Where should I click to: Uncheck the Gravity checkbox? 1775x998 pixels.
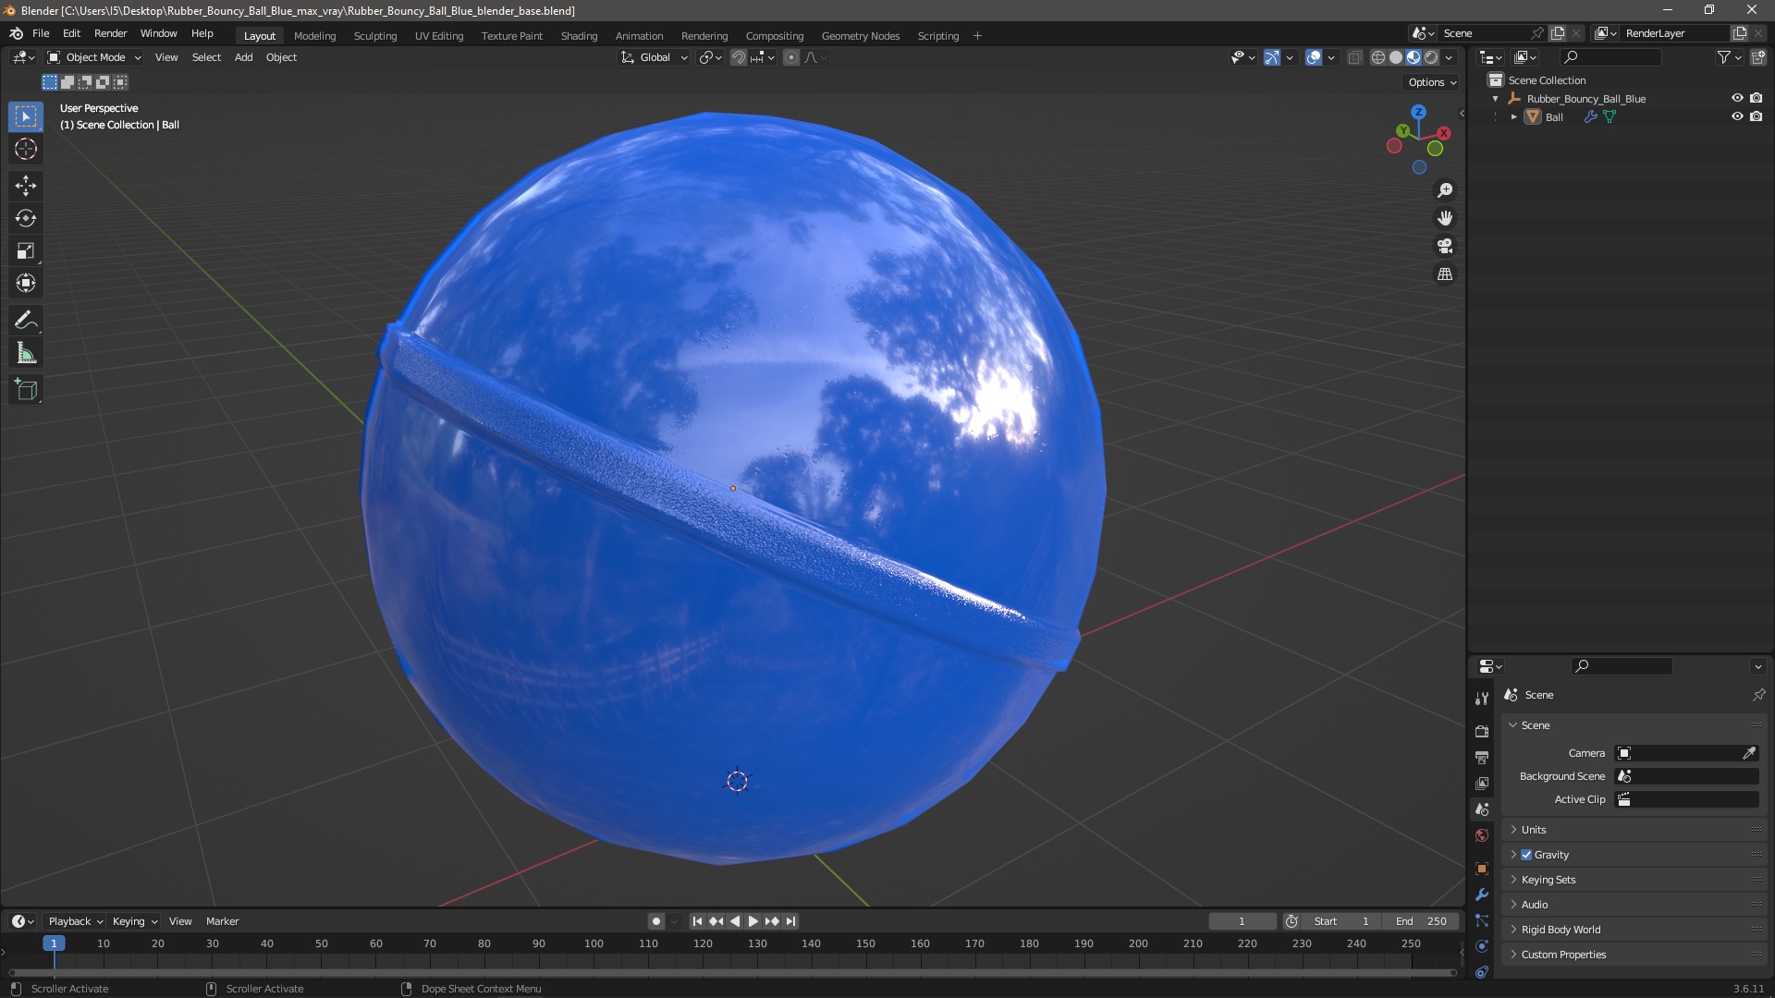pyautogui.click(x=1526, y=855)
